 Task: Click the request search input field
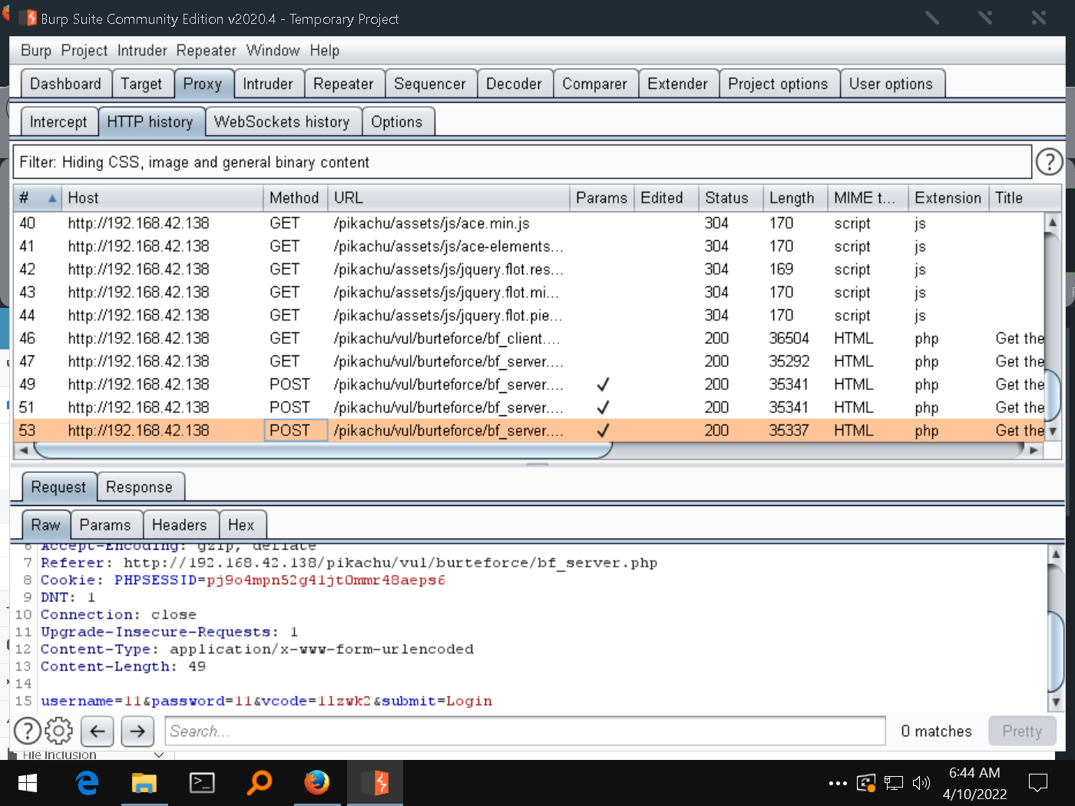(525, 732)
